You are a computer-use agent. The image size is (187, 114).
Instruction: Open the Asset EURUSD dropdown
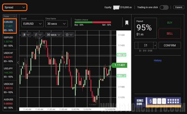pyautogui.click(x=32, y=24)
